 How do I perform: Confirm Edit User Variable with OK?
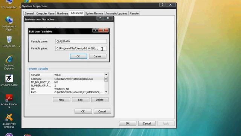point(78,56)
